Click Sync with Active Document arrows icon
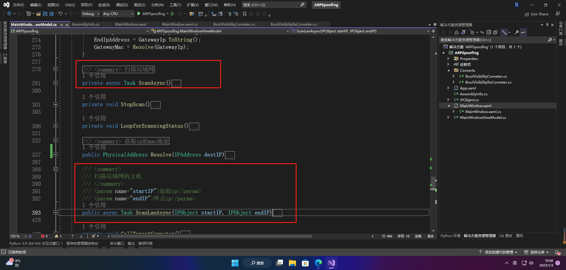 [x=482, y=32]
